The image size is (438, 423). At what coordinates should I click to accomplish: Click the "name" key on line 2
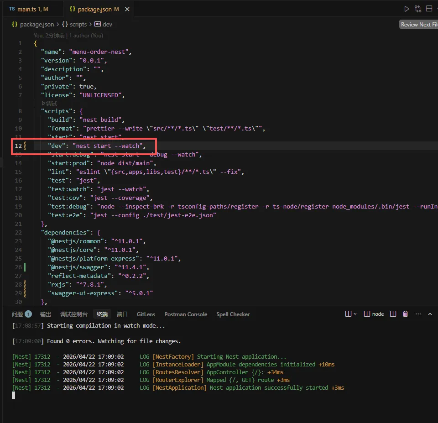point(51,52)
